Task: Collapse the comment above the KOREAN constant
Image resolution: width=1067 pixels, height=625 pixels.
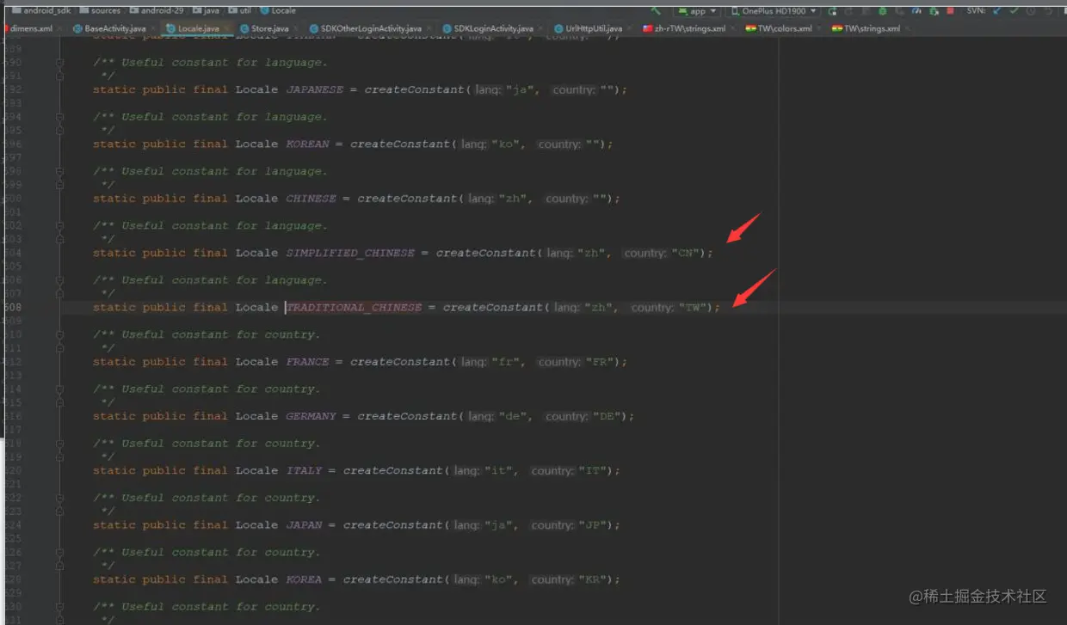Action: 59,116
